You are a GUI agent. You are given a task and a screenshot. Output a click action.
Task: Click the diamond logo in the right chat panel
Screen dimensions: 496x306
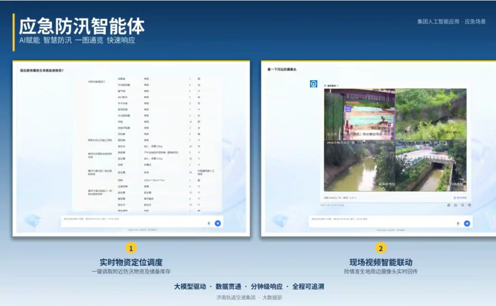click(280, 220)
